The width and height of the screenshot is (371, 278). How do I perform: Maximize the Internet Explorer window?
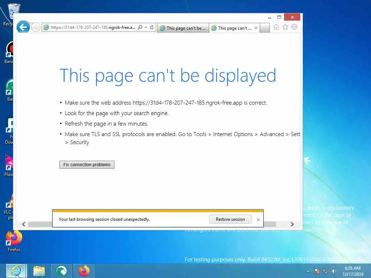(x=279, y=17)
